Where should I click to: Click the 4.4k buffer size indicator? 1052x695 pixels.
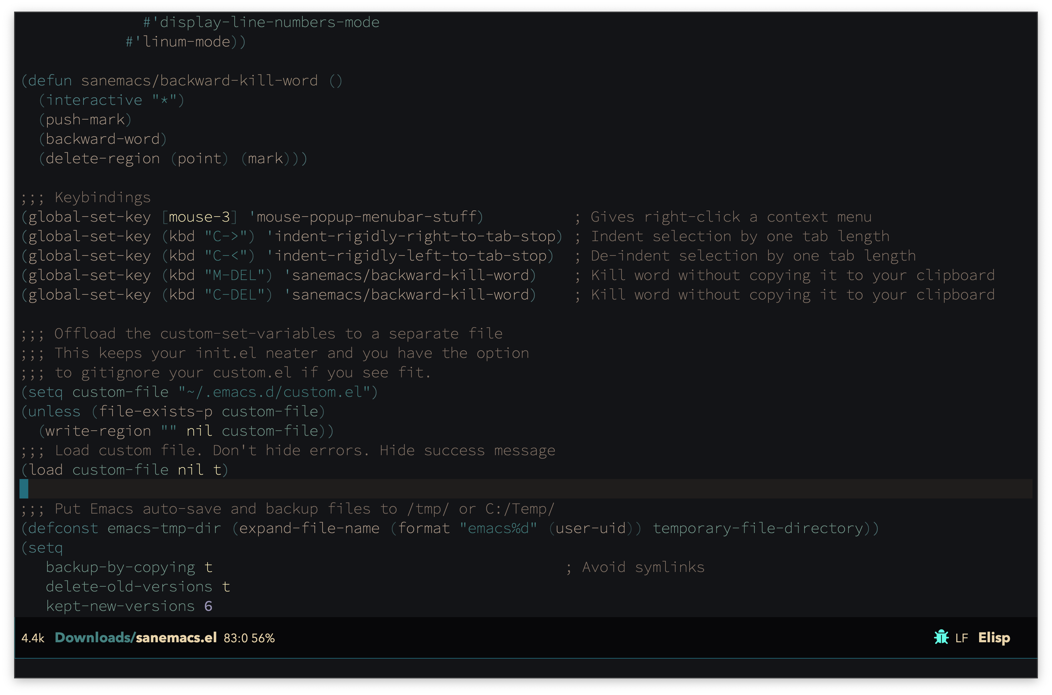(33, 638)
